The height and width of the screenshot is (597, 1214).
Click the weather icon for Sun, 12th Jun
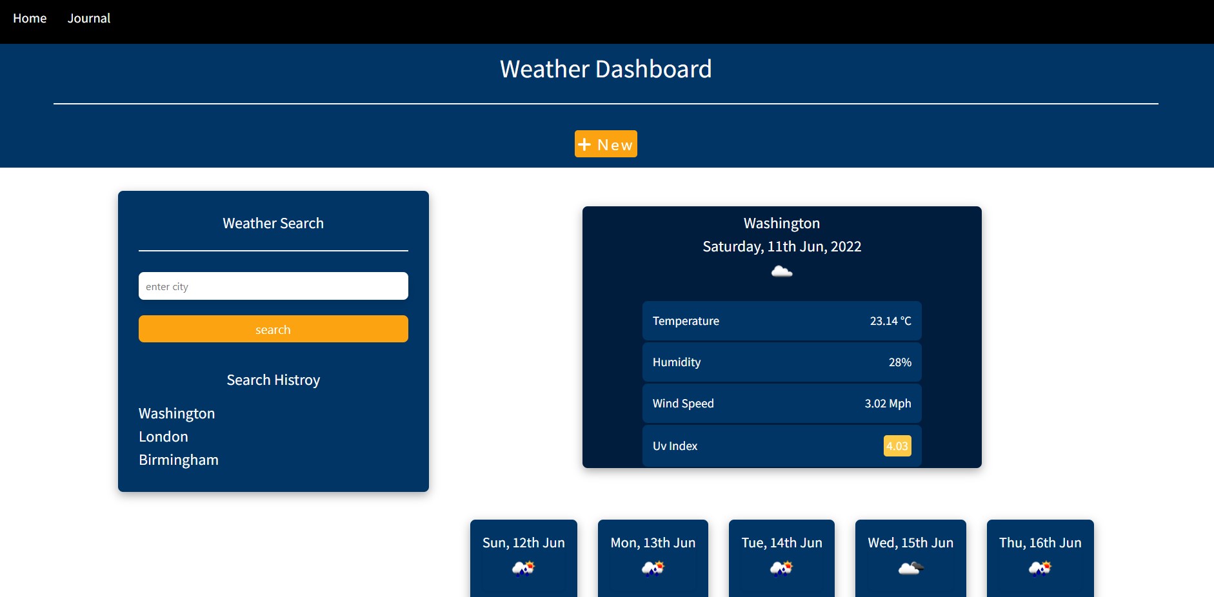[523, 568]
